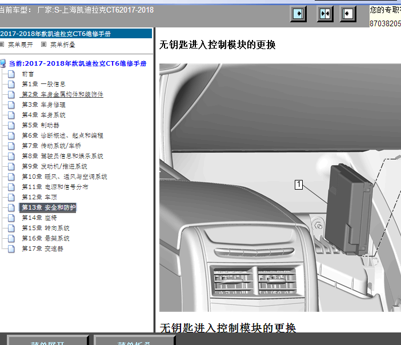Viewport: 401px width, 345px height.
Task: Open 第1章 一般信息
Action: [43, 84]
